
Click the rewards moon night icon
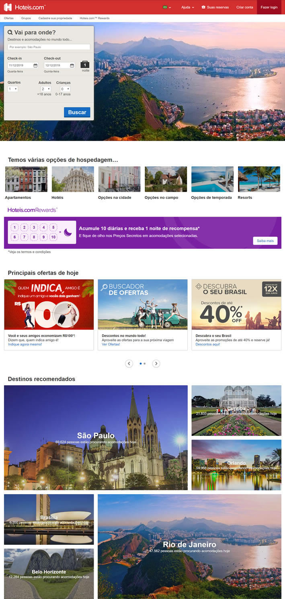pyautogui.click(x=68, y=232)
